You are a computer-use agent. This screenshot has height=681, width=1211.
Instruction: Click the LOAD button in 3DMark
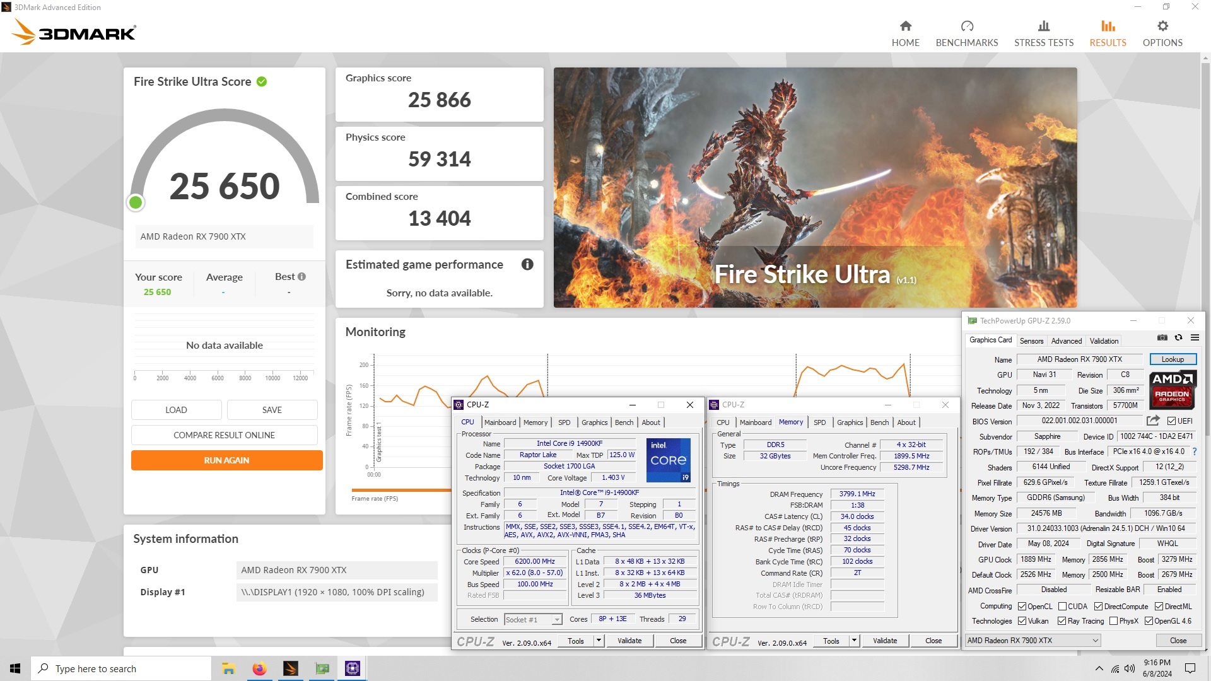pos(176,410)
